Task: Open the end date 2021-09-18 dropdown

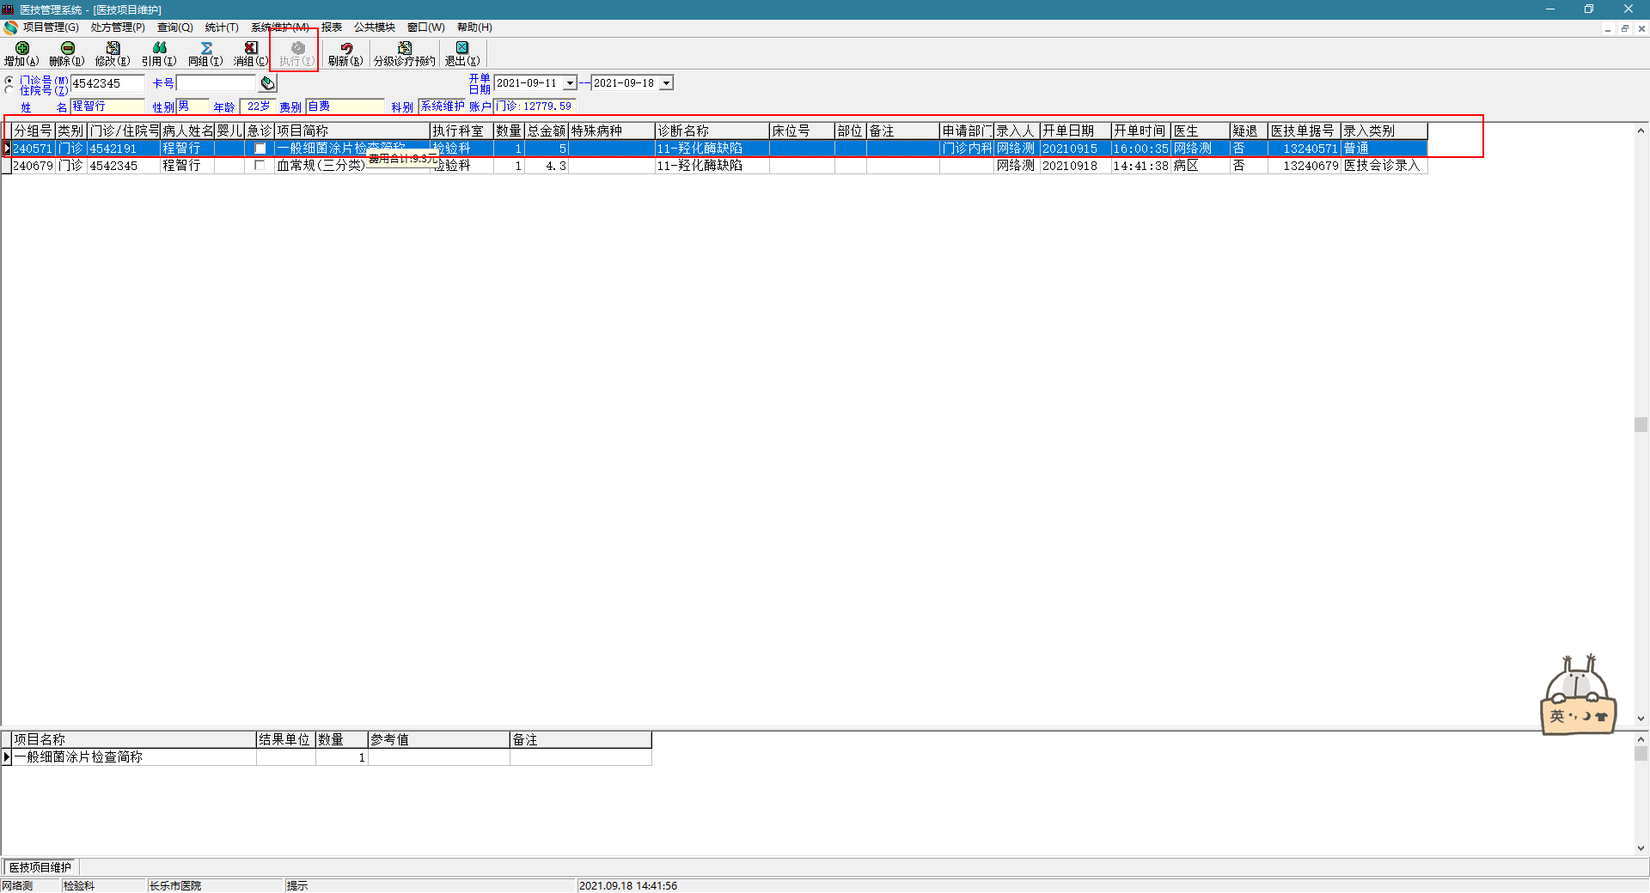Action: point(666,83)
